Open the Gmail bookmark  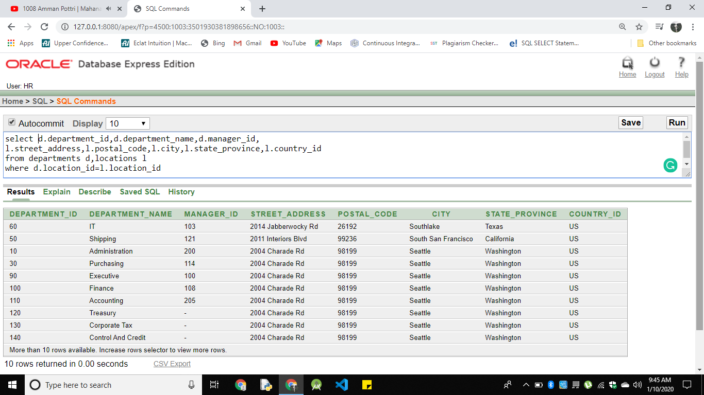(x=248, y=43)
